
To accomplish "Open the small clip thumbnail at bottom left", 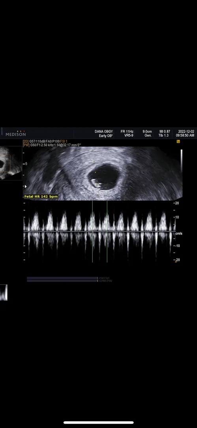I will coord(4,292).
